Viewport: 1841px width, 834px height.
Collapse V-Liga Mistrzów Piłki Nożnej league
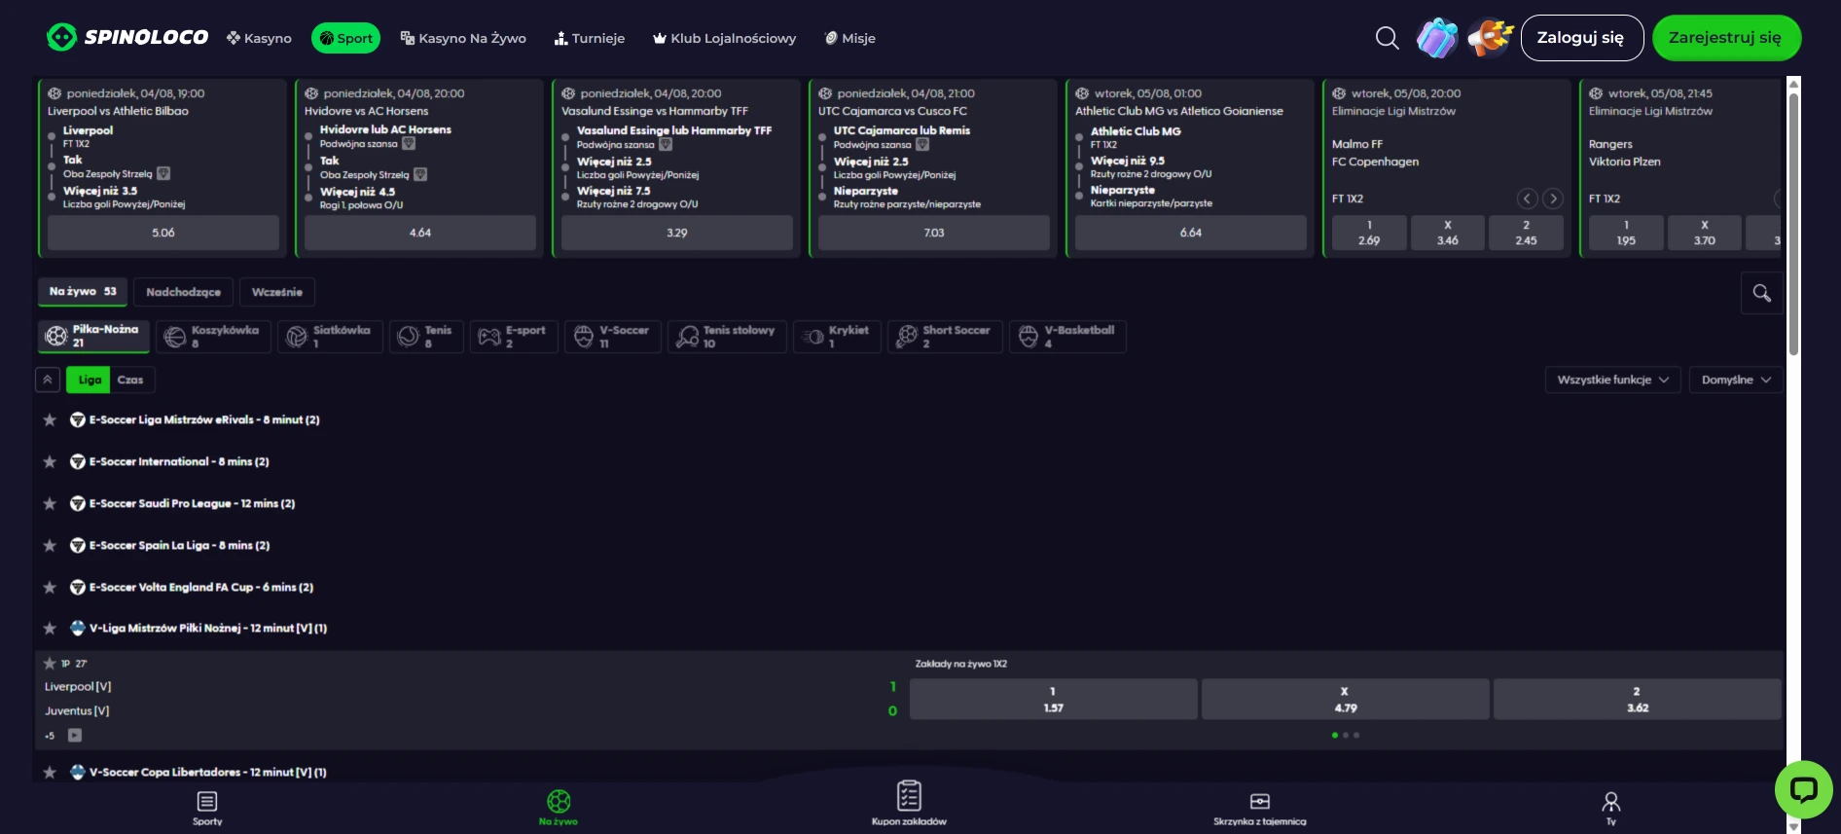coord(909,628)
